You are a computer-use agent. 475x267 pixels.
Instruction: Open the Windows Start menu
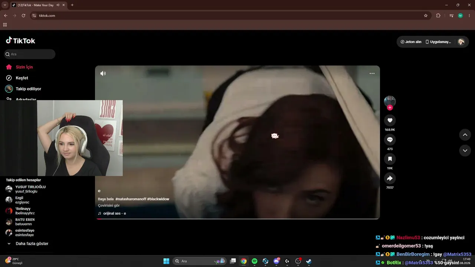[166, 261]
